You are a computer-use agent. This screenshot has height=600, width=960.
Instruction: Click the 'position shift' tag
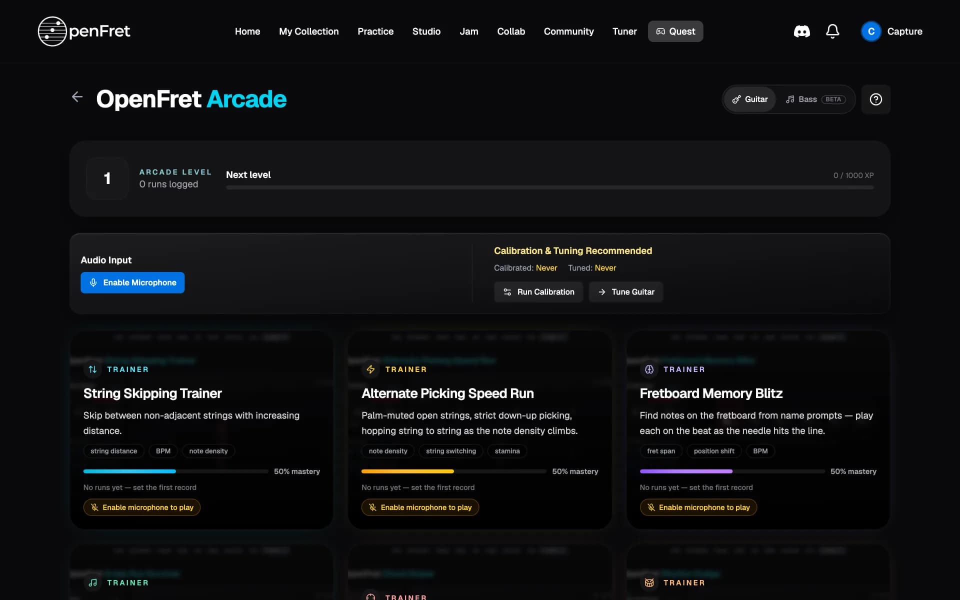pos(714,451)
